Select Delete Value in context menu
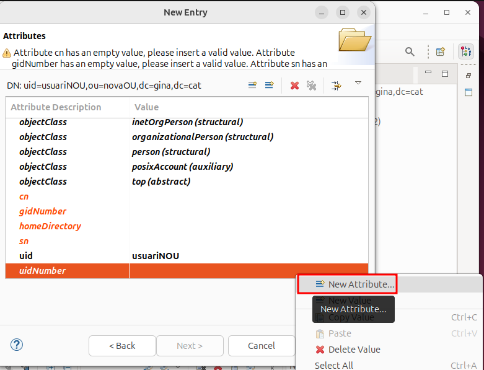This screenshot has width=484, height=370. click(x=354, y=350)
